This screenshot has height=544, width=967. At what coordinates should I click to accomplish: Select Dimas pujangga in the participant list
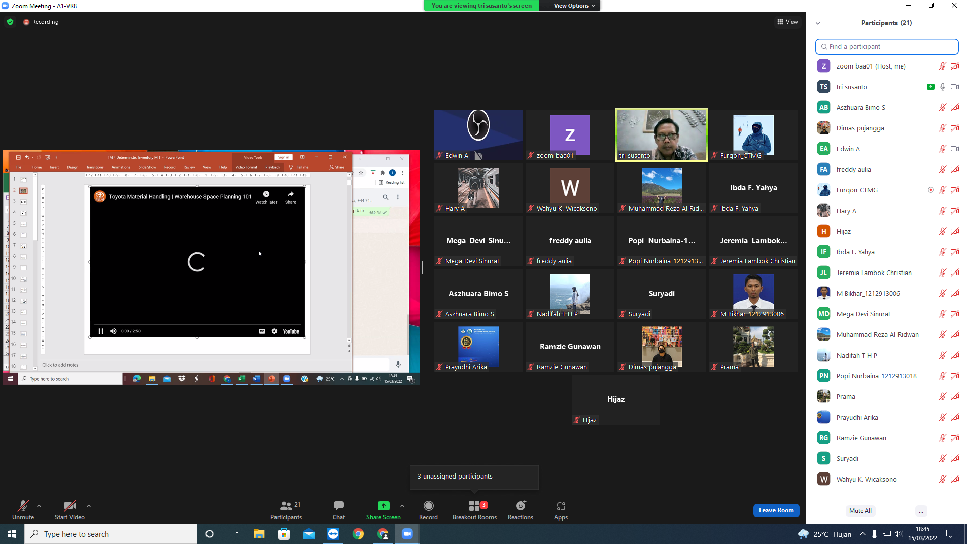(887, 128)
